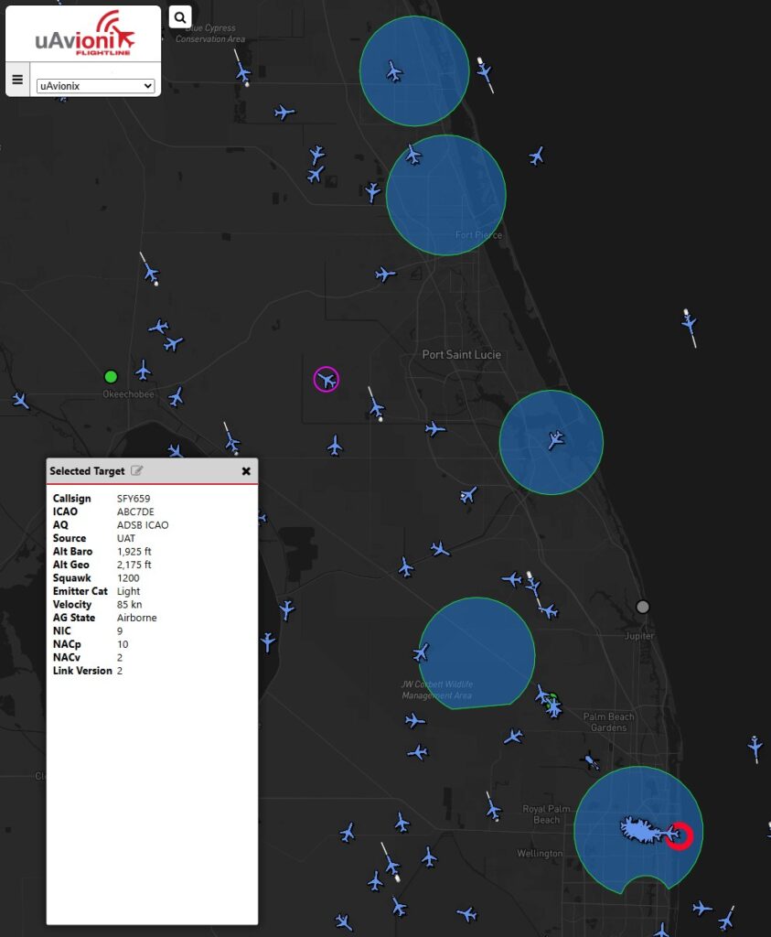Screen dimensions: 771x937
Task: Open the hamburger menu button
Action: (x=17, y=80)
